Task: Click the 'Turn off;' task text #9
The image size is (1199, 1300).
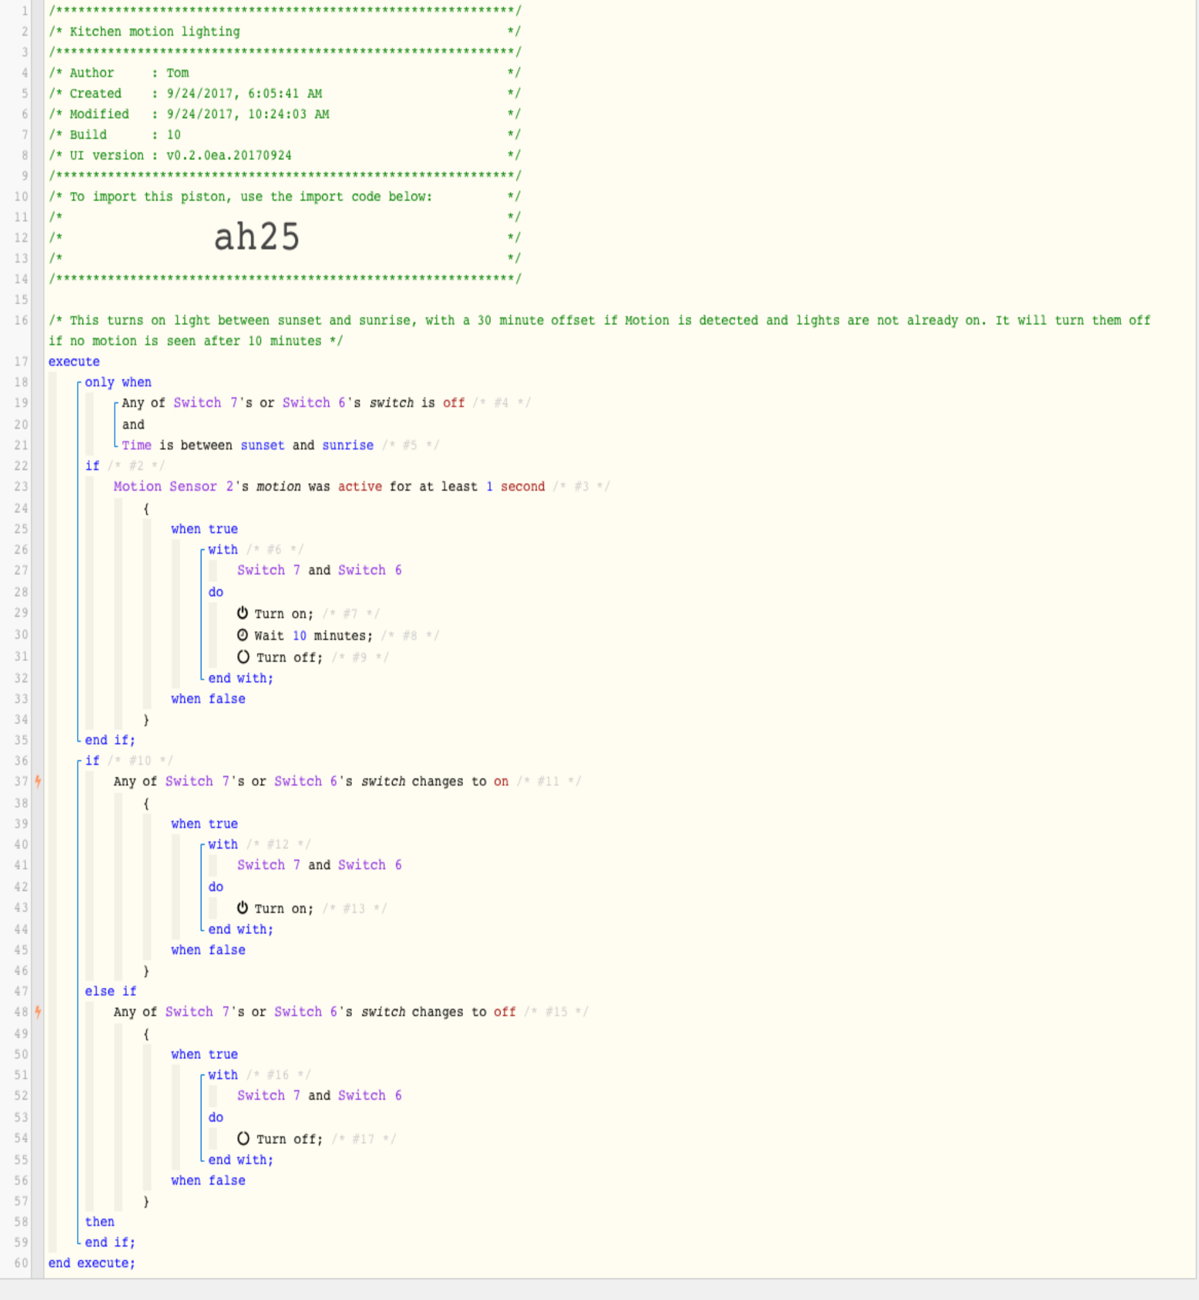Action: click(x=289, y=658)
